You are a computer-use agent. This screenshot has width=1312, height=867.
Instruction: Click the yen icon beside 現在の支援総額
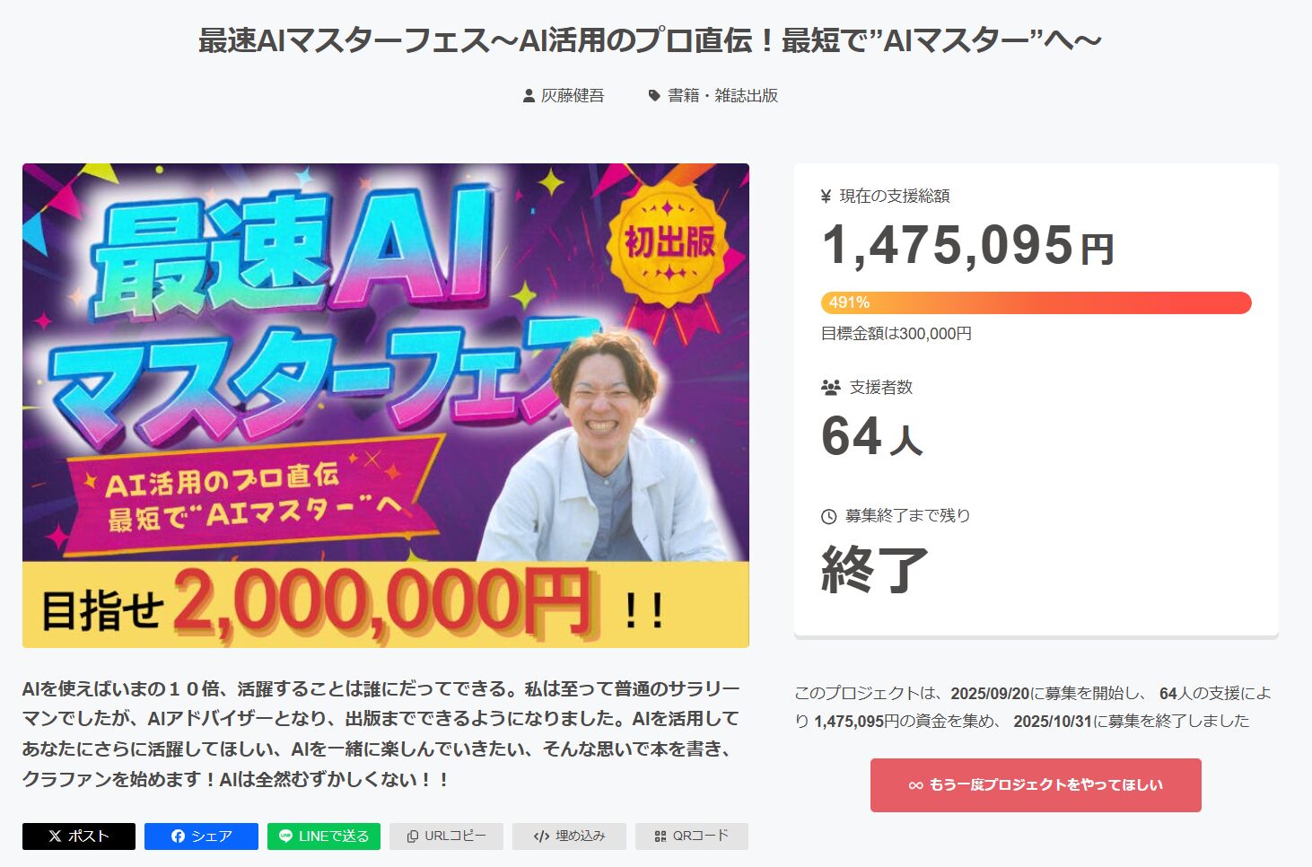coord(826,197)
